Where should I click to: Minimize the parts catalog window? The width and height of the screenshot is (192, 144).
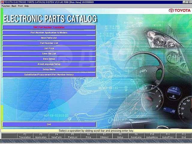pyautogui.click(x=184, y=2)
